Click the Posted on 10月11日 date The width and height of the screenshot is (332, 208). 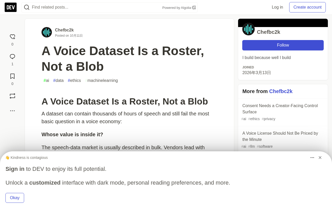[69, 36]
